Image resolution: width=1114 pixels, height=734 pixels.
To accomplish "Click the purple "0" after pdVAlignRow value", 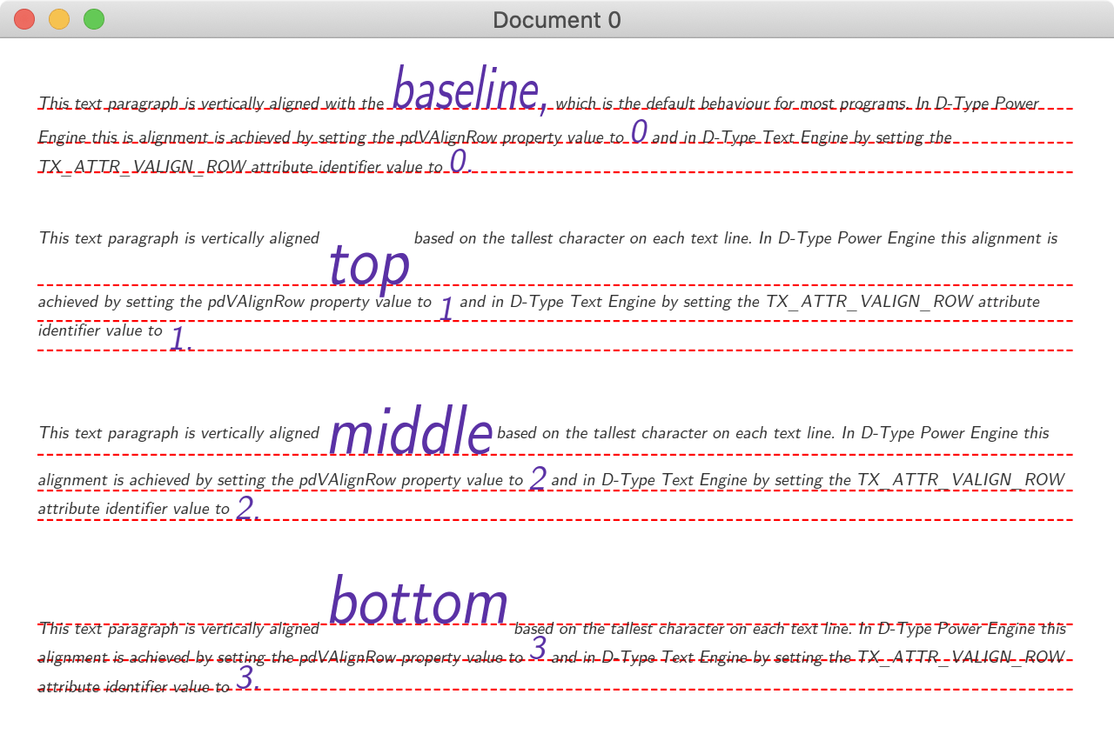I will (x=639, y=131).
